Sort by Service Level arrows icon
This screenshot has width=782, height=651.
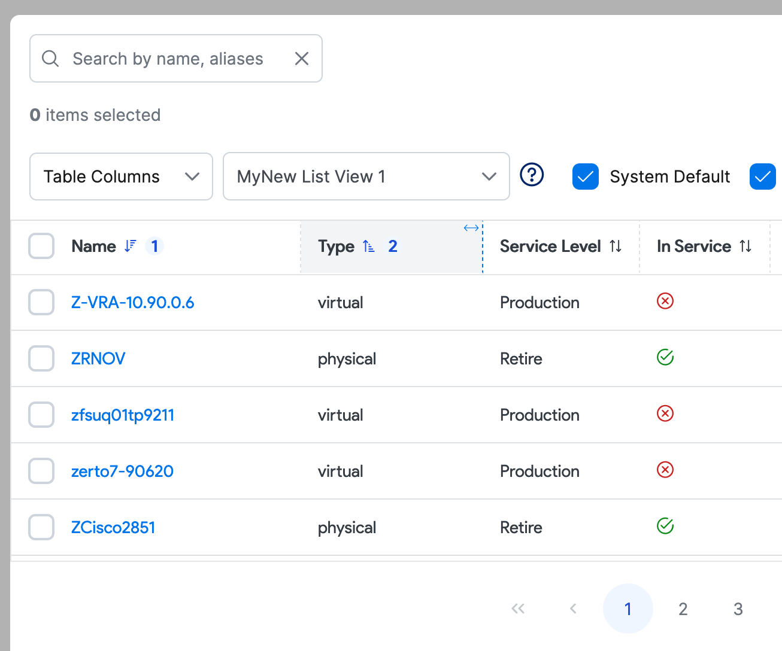point(616,246)
